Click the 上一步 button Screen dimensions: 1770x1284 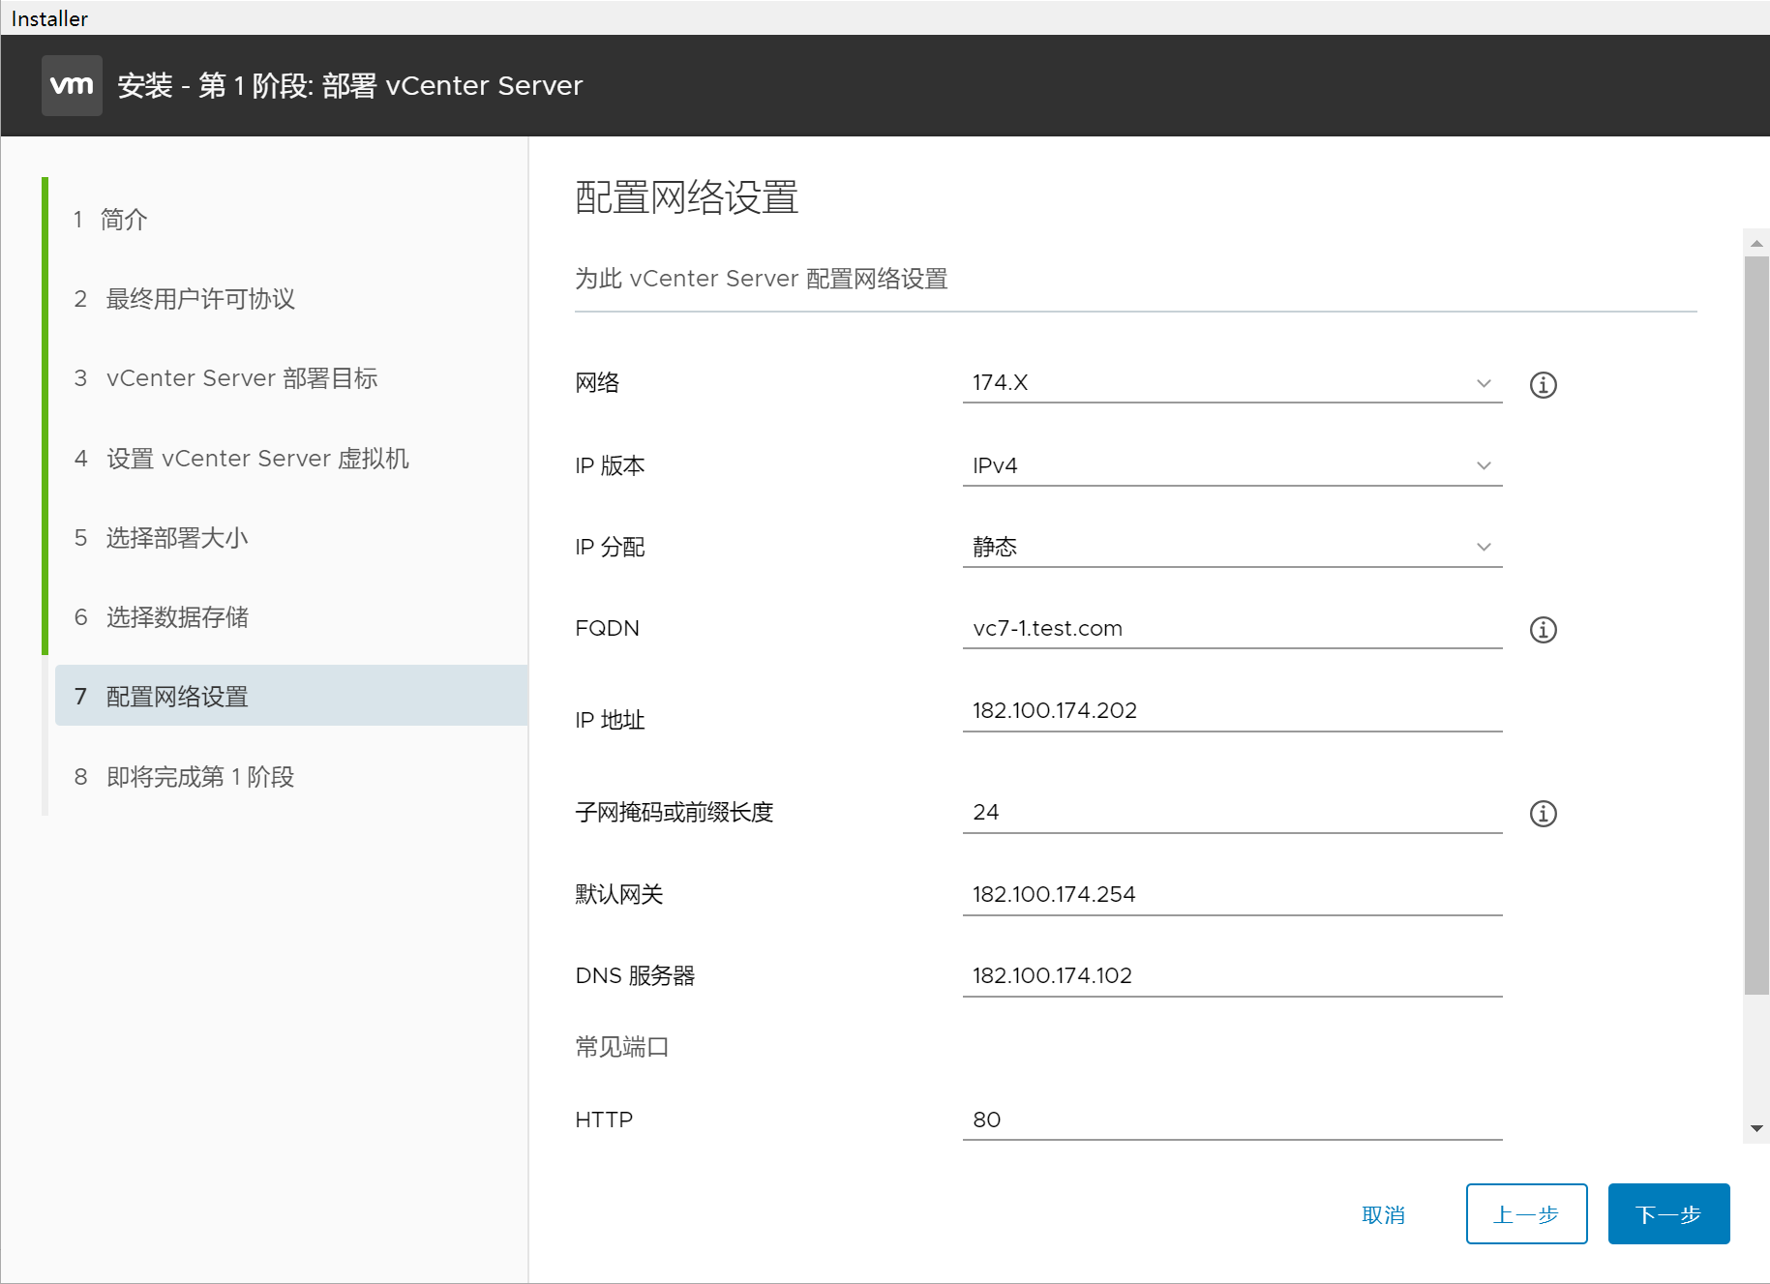[x=1525, y=1214]
